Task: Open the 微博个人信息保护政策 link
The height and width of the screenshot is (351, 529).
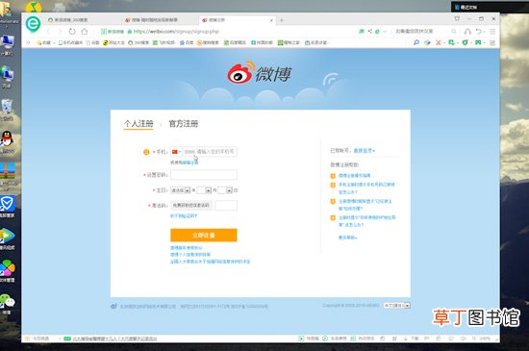Action: [x=190, y=255]
